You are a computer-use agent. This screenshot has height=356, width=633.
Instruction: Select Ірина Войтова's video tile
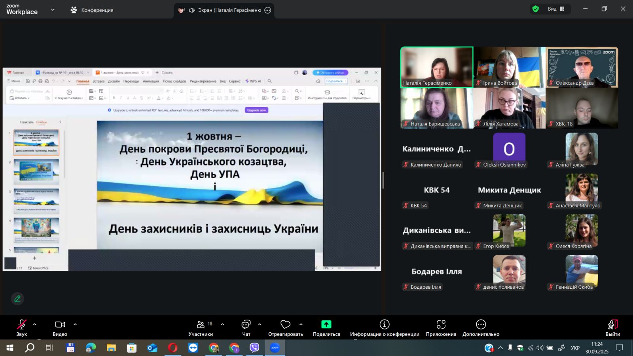click(509, 67)
